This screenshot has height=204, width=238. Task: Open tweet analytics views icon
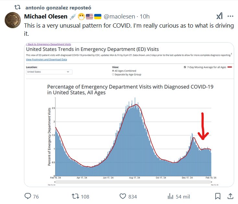(x=170, y=196)
